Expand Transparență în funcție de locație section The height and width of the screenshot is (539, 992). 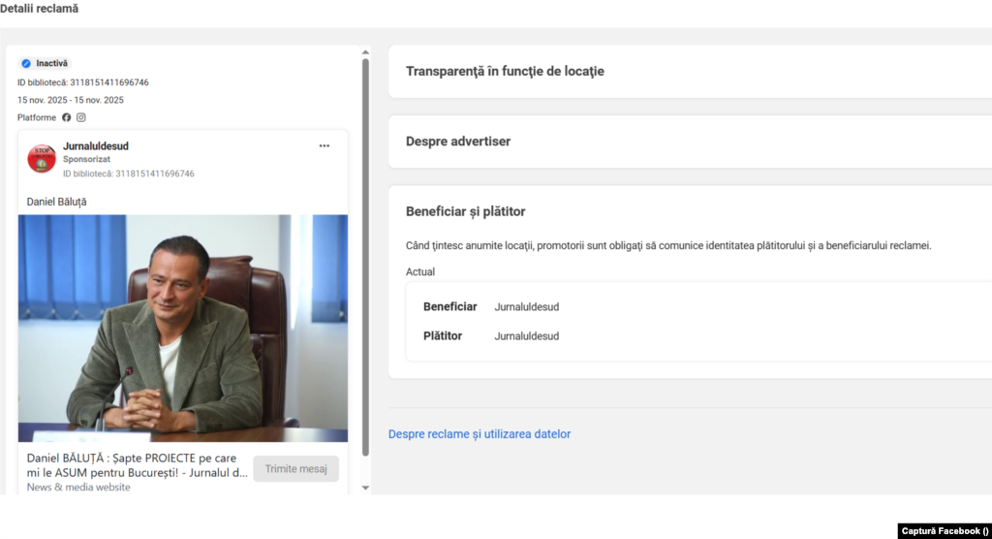[x=505, y=72]
